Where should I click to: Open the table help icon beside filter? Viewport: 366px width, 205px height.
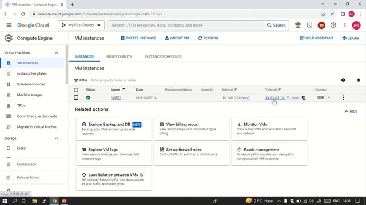click(x=343, y=80)
